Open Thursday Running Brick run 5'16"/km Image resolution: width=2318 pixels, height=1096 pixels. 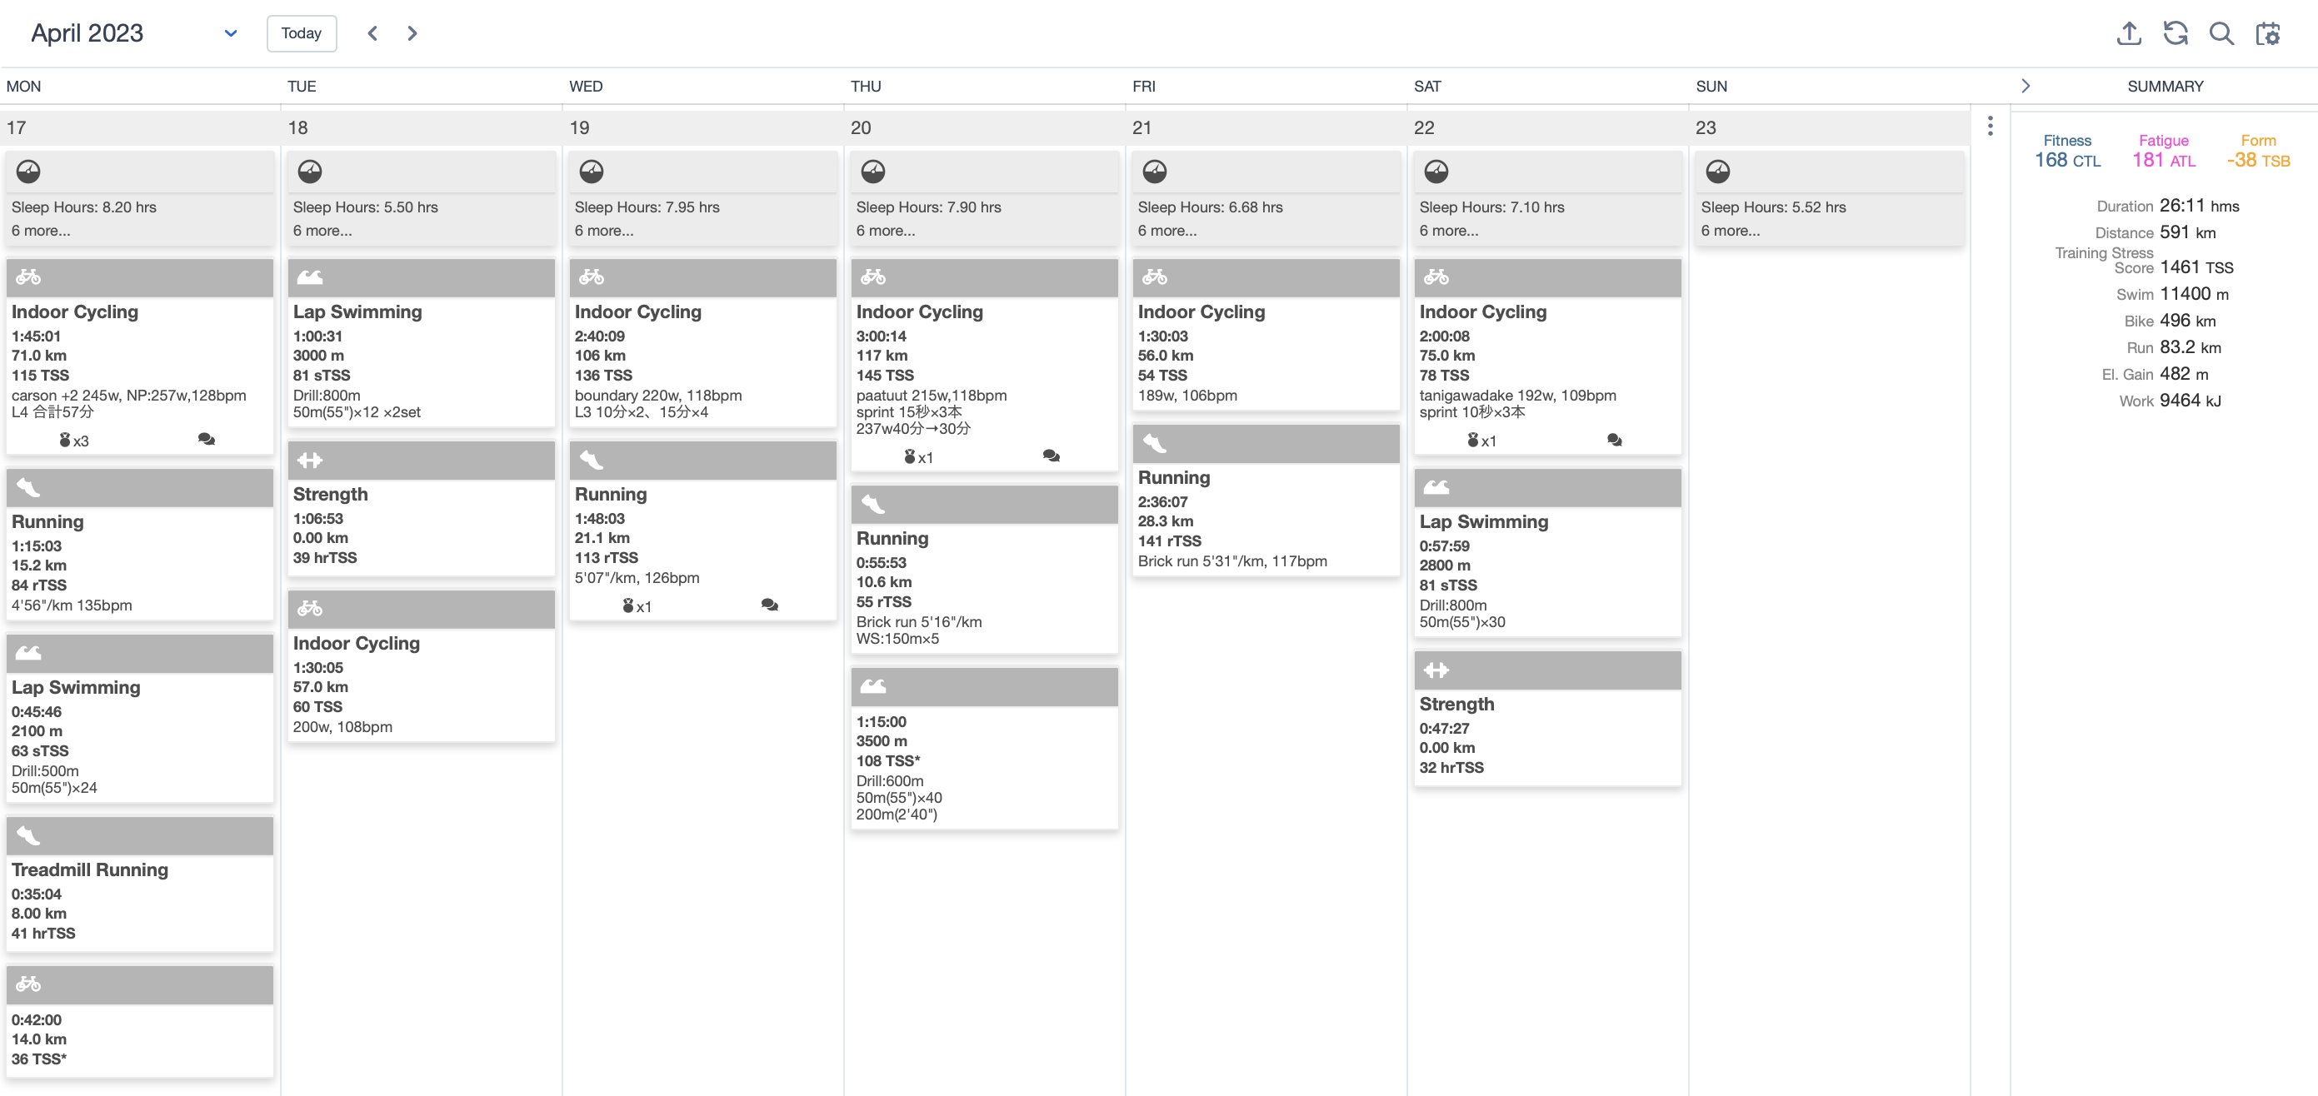984,569
